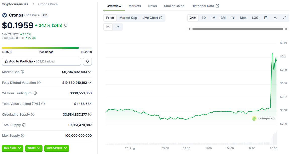Click the price alert bell icon
Viewport: 290px width, 154px height.
pos(88,61)
